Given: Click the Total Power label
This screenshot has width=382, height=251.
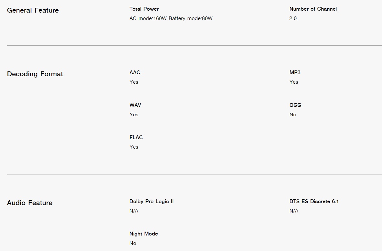Looking at the screenshot, I should point(144,9).
